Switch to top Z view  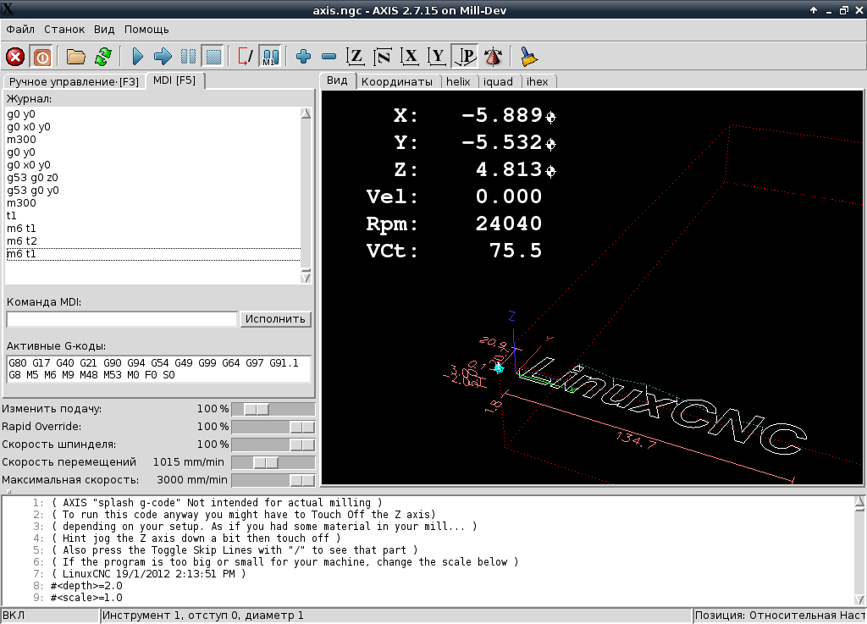[356, 57]
